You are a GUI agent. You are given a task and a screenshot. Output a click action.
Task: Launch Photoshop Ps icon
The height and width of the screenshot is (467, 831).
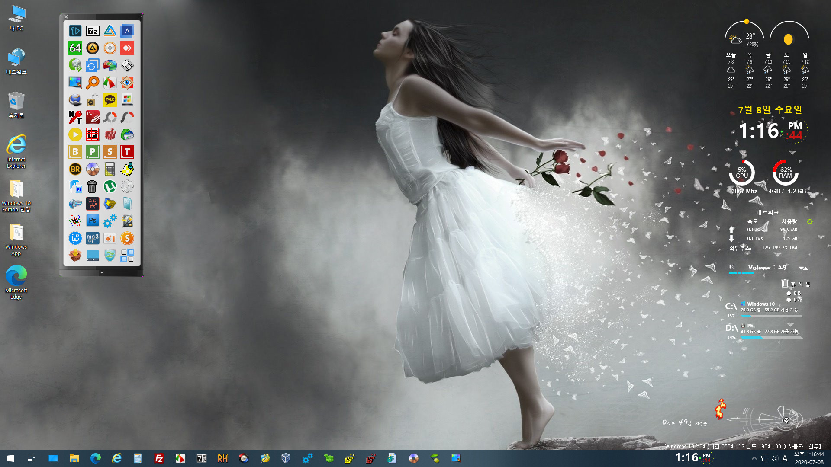[x=92, y=221]
